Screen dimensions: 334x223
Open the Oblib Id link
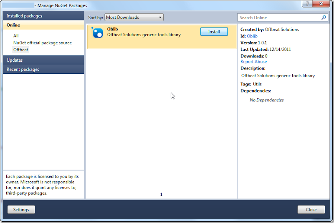pos(252,36)
